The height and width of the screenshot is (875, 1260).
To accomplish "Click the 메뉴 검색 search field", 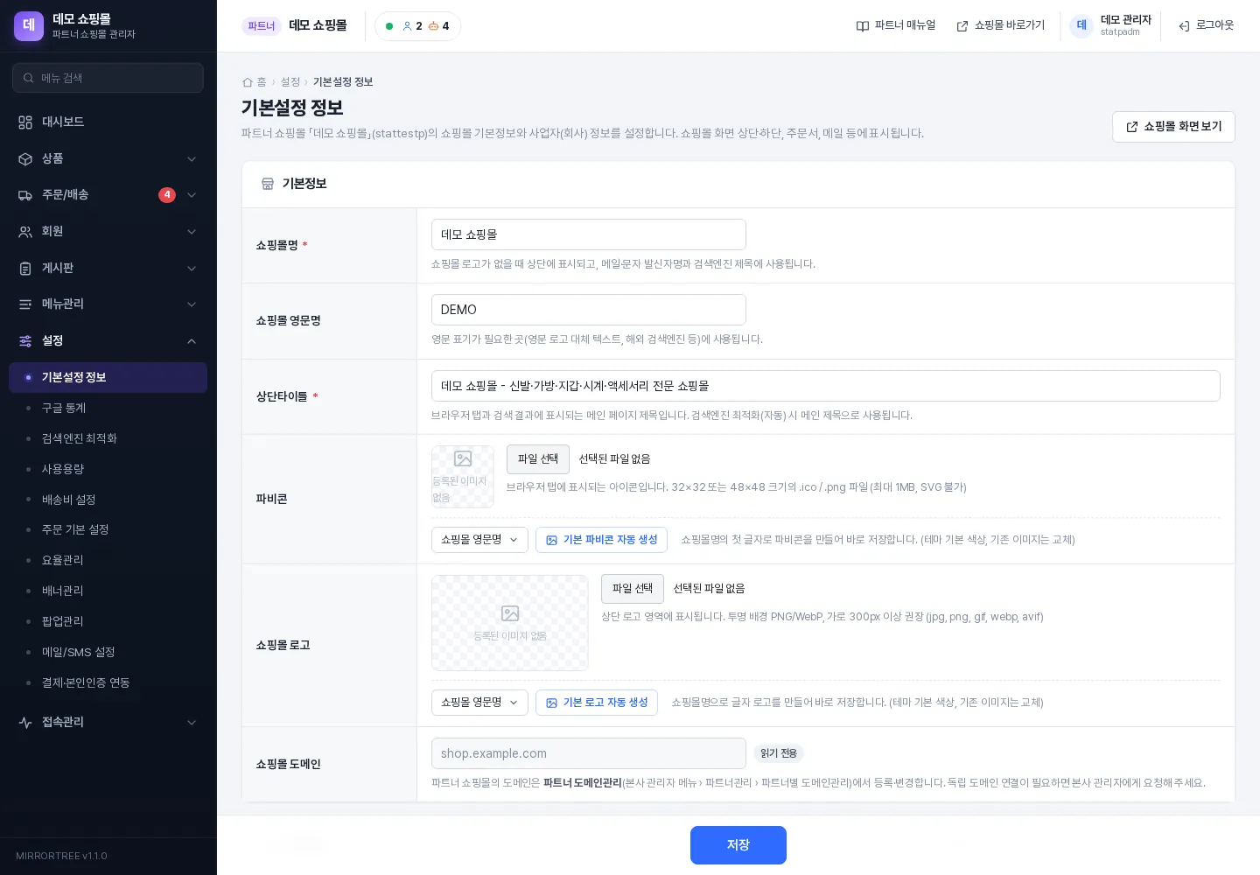I will tap(108, 78).
